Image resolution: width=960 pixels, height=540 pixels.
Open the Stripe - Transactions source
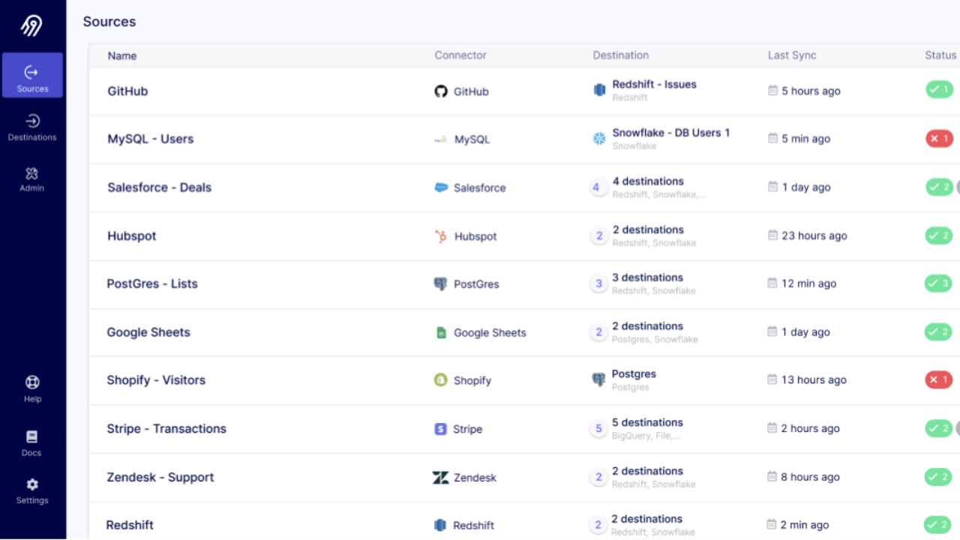[x=166, y=429]
